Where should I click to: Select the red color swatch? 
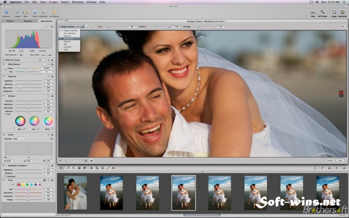19,184
